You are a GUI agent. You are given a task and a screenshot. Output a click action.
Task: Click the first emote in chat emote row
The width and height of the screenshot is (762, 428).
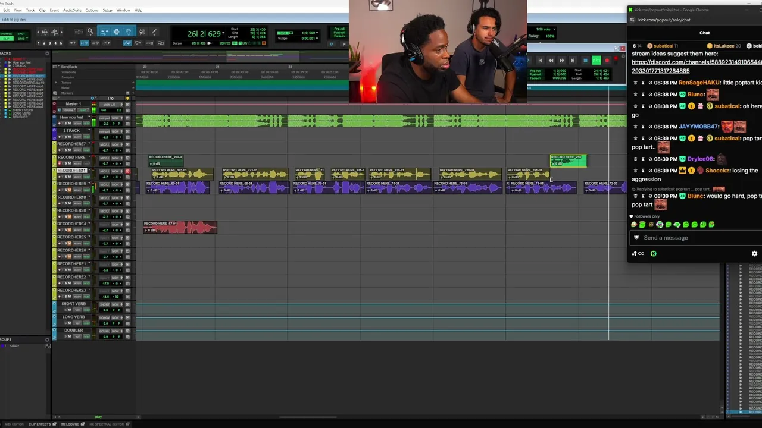pos(634,225)
